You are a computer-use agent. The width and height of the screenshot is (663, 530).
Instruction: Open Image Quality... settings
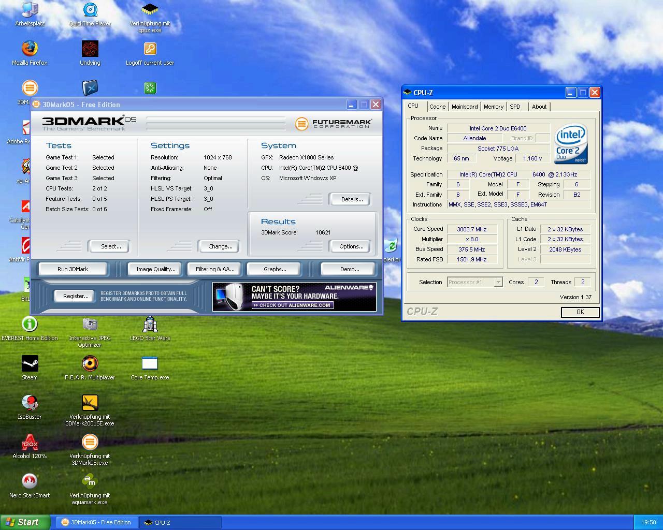[155, 269]
